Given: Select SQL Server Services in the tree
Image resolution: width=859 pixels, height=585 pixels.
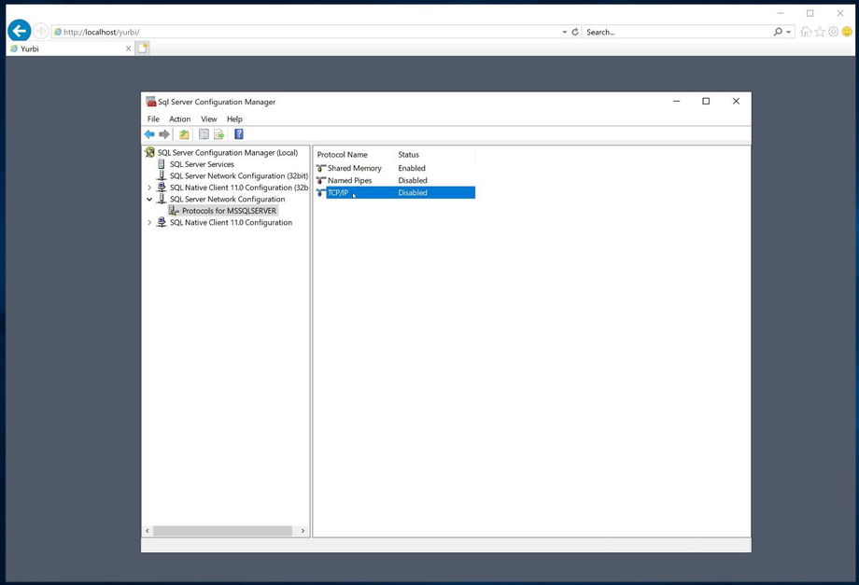Looking at the screenshot, I should tap(202, 164).
